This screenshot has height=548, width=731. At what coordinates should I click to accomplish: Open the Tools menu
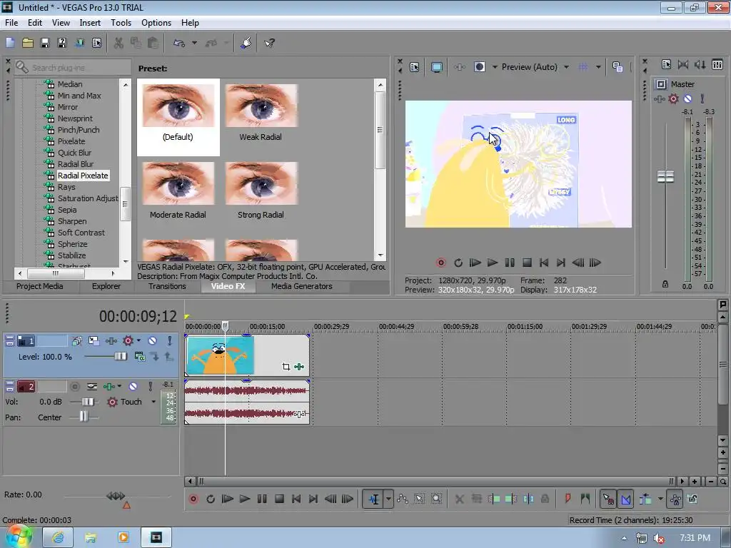coord(121,23)
